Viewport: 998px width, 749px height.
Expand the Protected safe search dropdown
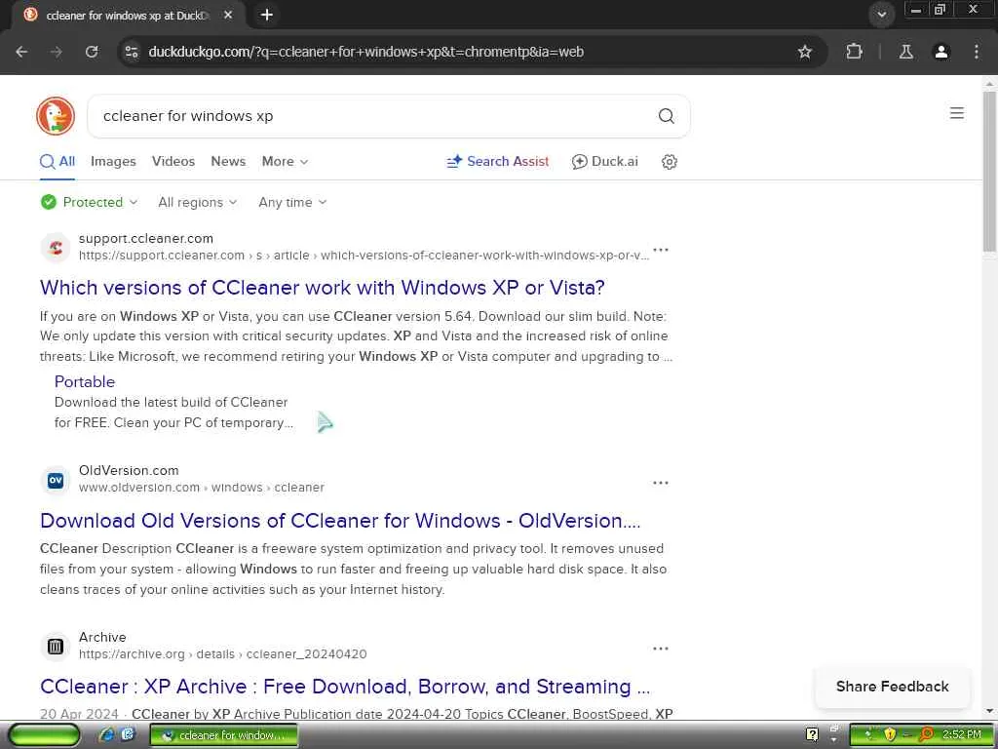[89, 203]
